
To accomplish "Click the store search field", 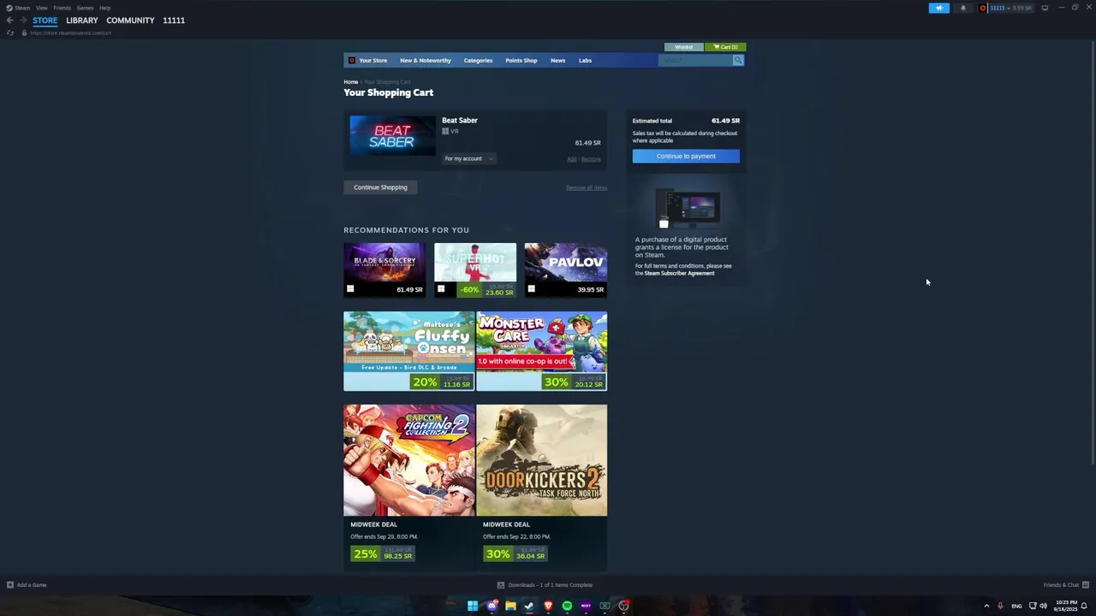I will (x=695, y=60).
